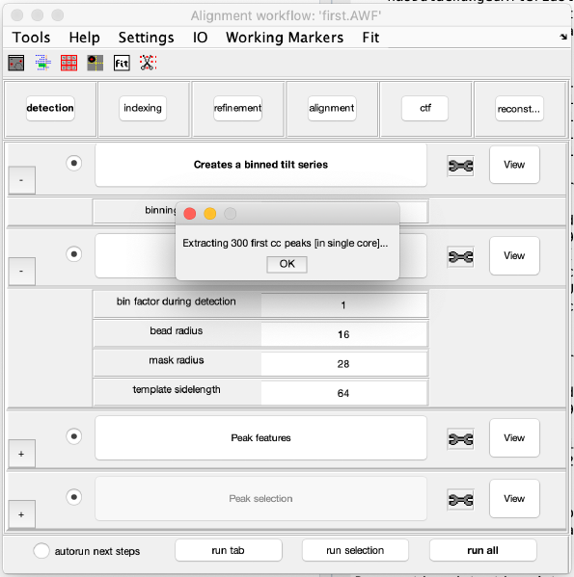
Task: Click the micrograph viewer icon with red markers
Action: [x=16, y=63]
